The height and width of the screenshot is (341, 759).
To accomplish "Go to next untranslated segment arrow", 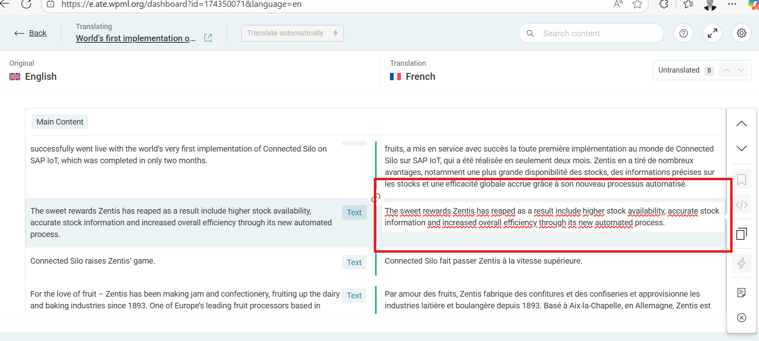I will coord(741,70).
